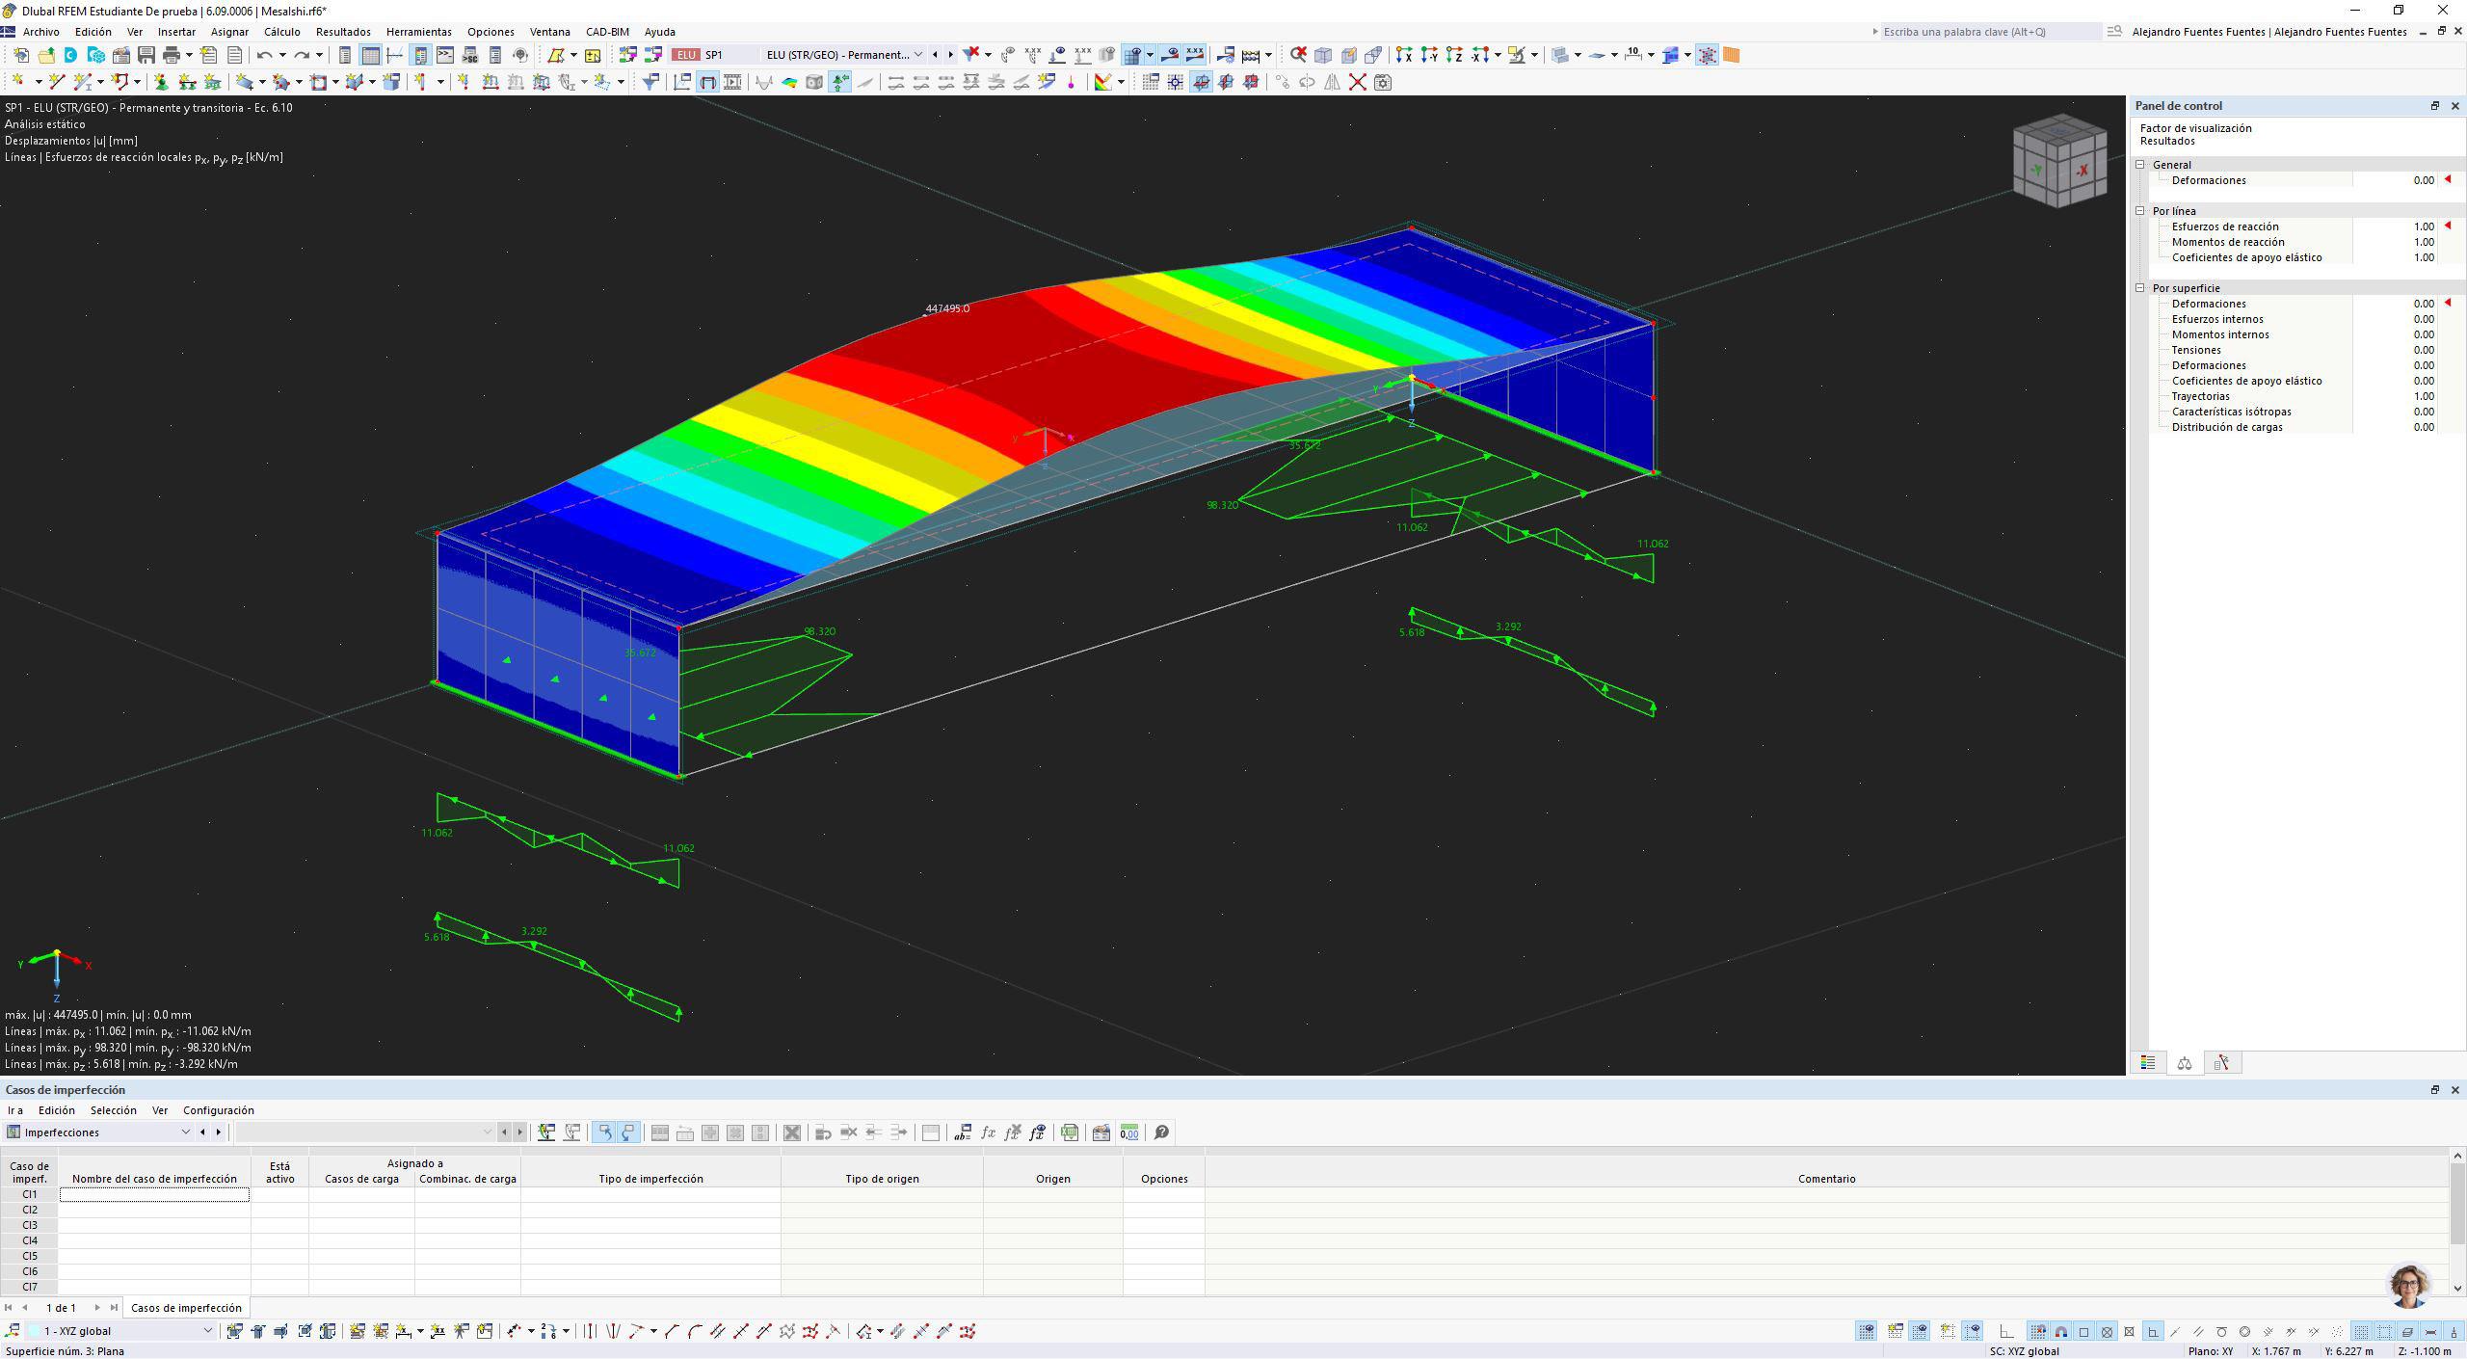Click the help question mark icon
The height and width of the screenshot is (1359, 2467).
point(1161,1132)
